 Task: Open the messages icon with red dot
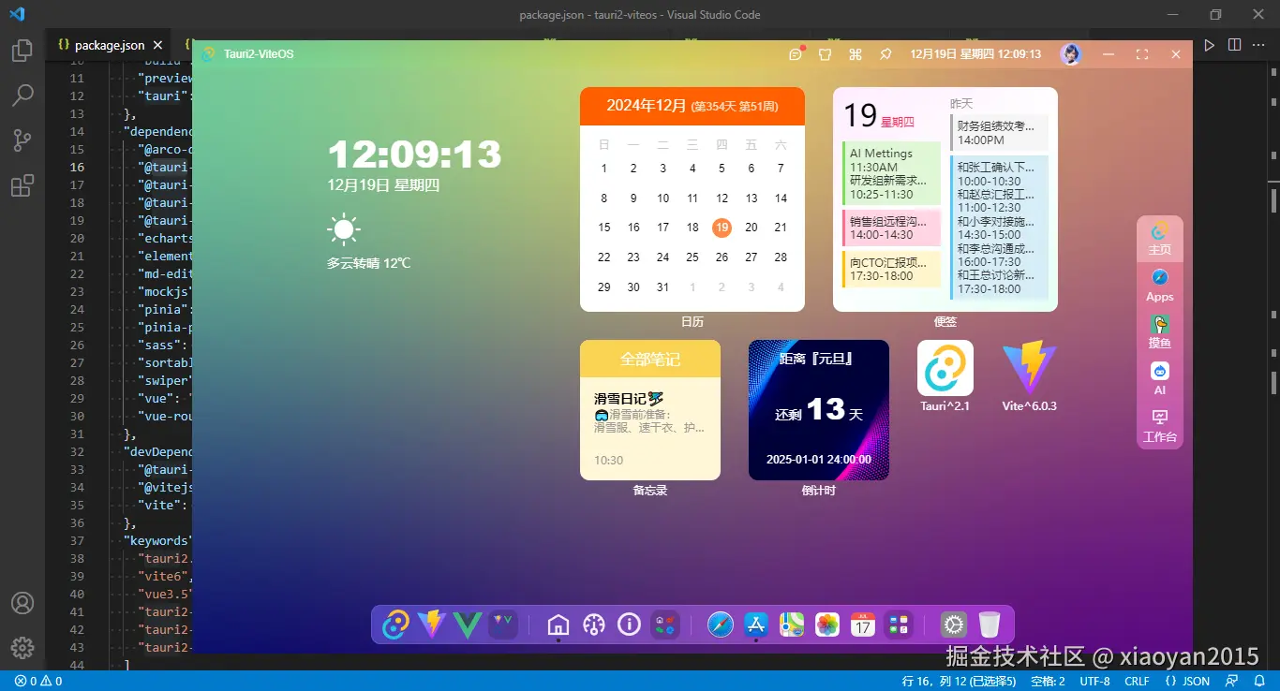796,54
